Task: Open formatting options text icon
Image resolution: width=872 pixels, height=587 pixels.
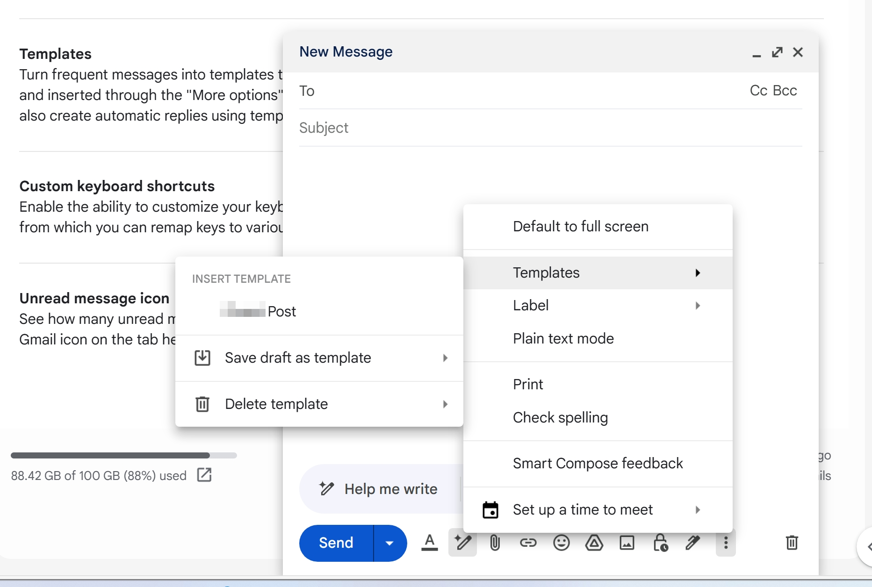Action: tap(429, 543)
